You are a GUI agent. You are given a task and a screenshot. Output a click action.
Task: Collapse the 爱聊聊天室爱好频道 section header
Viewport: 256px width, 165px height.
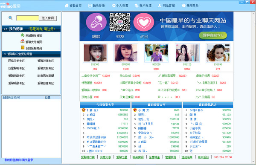coord(31,54)
